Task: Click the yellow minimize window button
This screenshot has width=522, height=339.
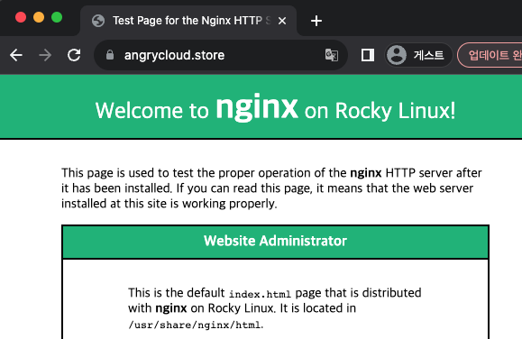Action: click(x=39, y=17)
